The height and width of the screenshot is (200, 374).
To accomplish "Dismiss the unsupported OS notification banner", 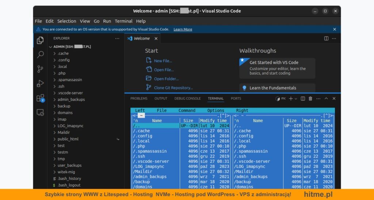I will pos(335,29).
